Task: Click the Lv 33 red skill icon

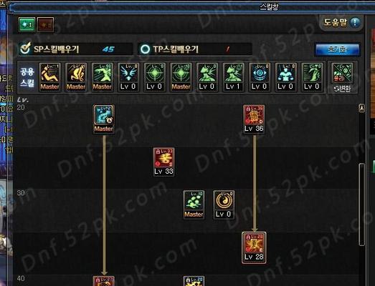Action: point(163,162)
